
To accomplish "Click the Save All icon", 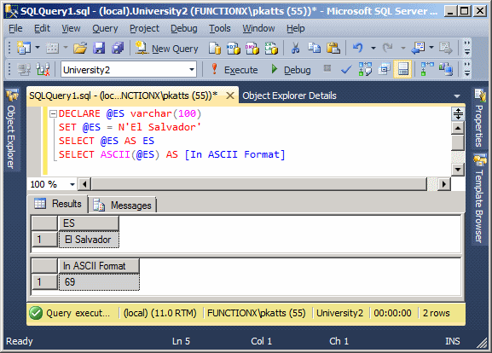I will [118, 49].
